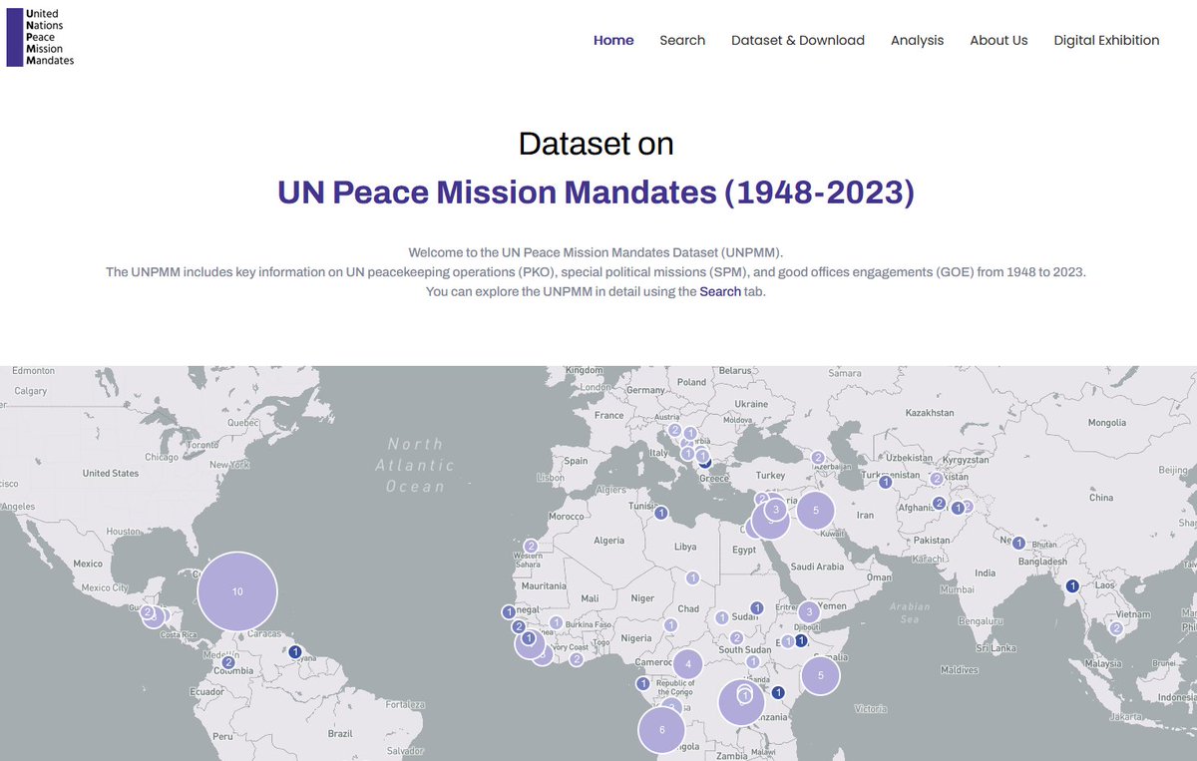Go to the Search page in navigation
This screenshot has height=761, width=1197.
point(682,41)
